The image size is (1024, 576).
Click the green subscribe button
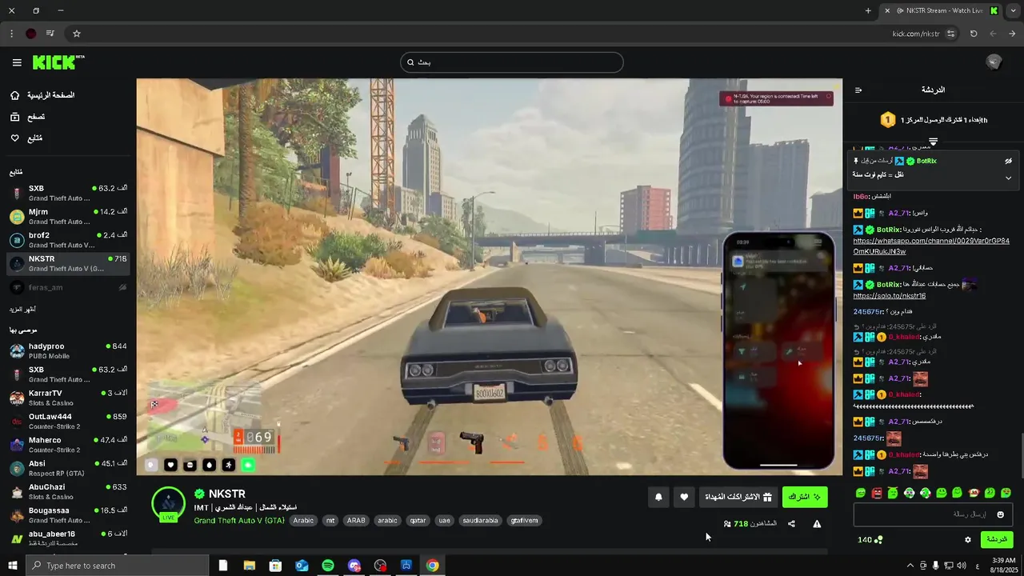click(805, 497)
